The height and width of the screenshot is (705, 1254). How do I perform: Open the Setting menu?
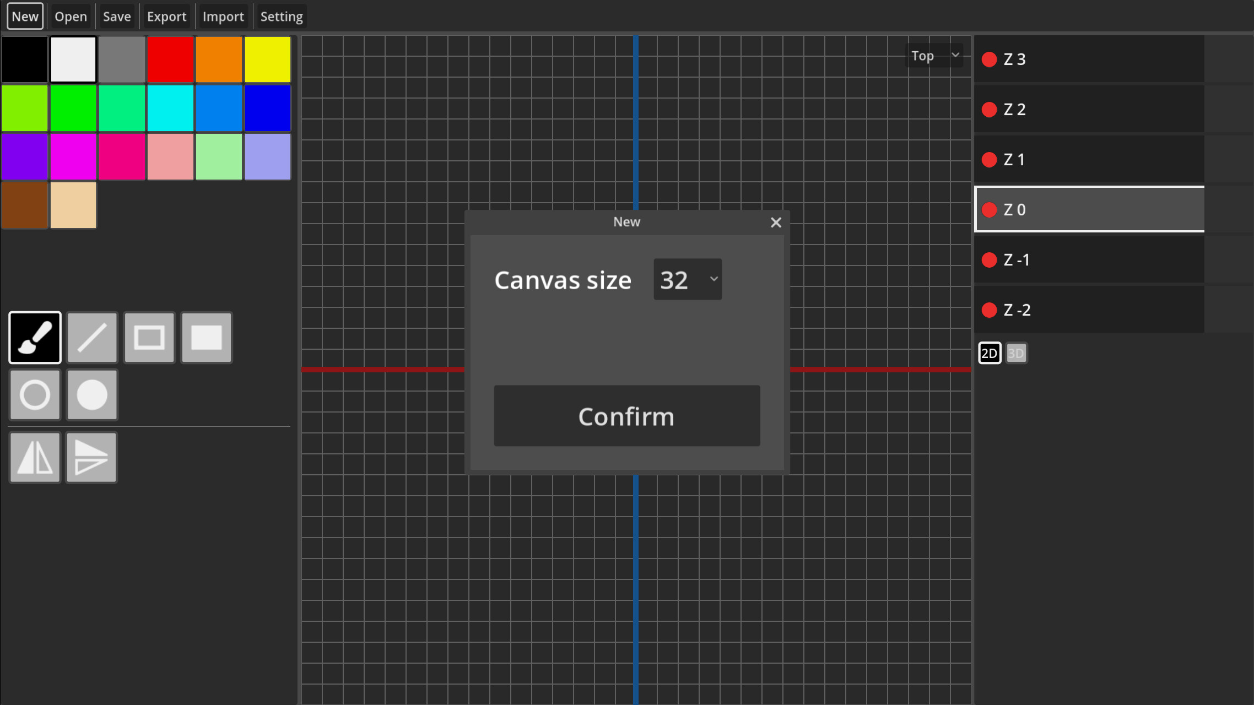(282, 16)
